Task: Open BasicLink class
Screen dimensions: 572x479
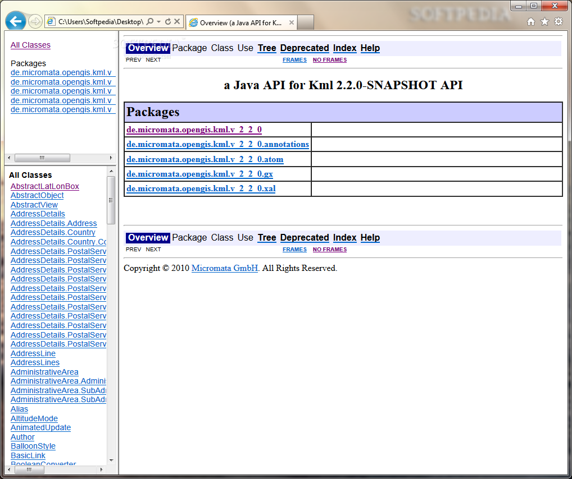Action: click(x=28, y=455)
